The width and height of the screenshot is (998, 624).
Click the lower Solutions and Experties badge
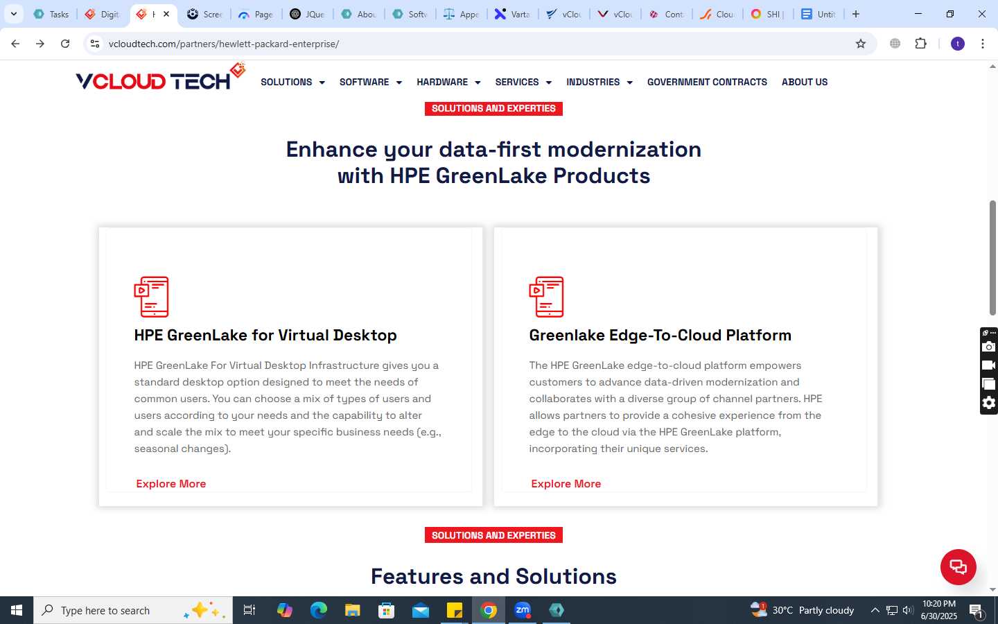click(x=493, y=535)
